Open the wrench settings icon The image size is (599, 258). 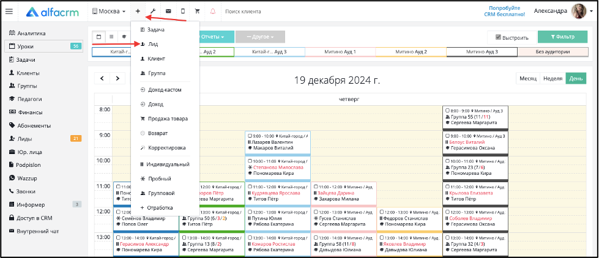153,12
